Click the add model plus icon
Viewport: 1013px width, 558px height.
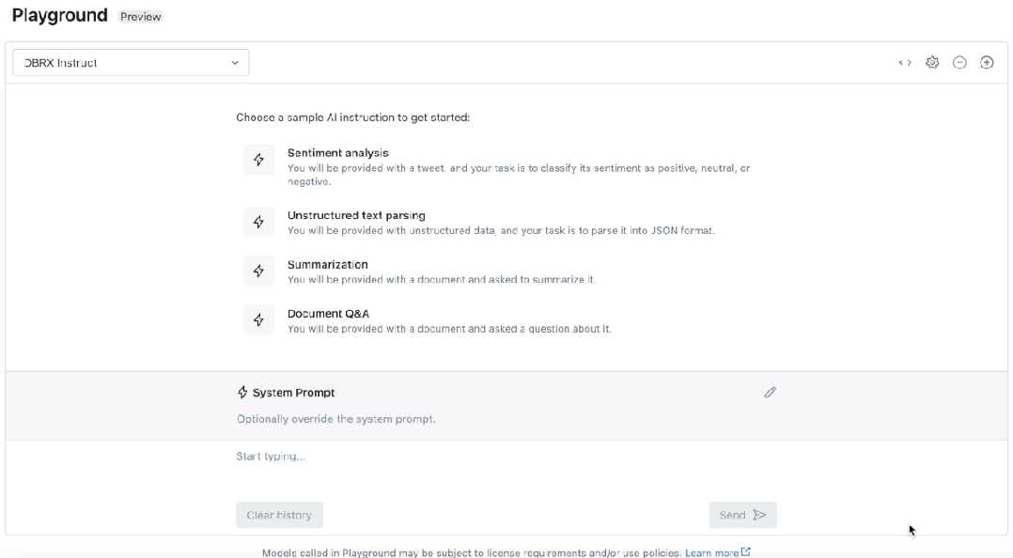[987, 63]
